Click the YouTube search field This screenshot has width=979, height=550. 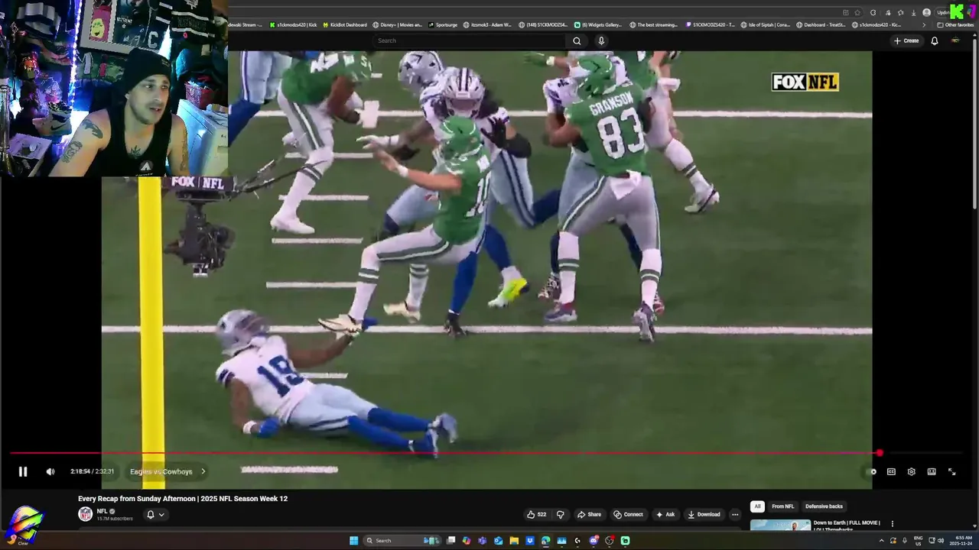[468, 40]
